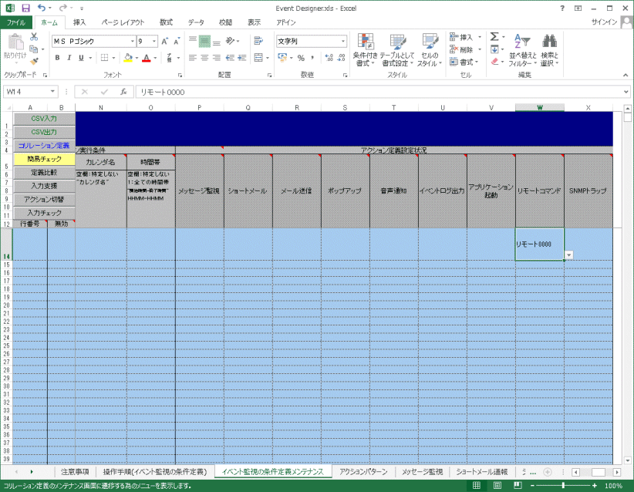The image size is (634, 492).
Task: Open テーブルとして書式設定 table format
Action: click(x=397, y=50)
